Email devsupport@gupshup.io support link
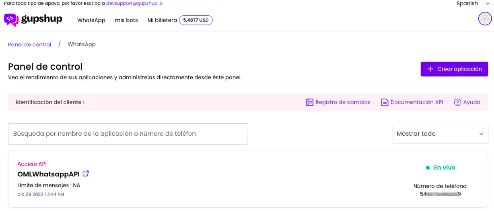This screenshot has width=494, height=211. [134, 3]
